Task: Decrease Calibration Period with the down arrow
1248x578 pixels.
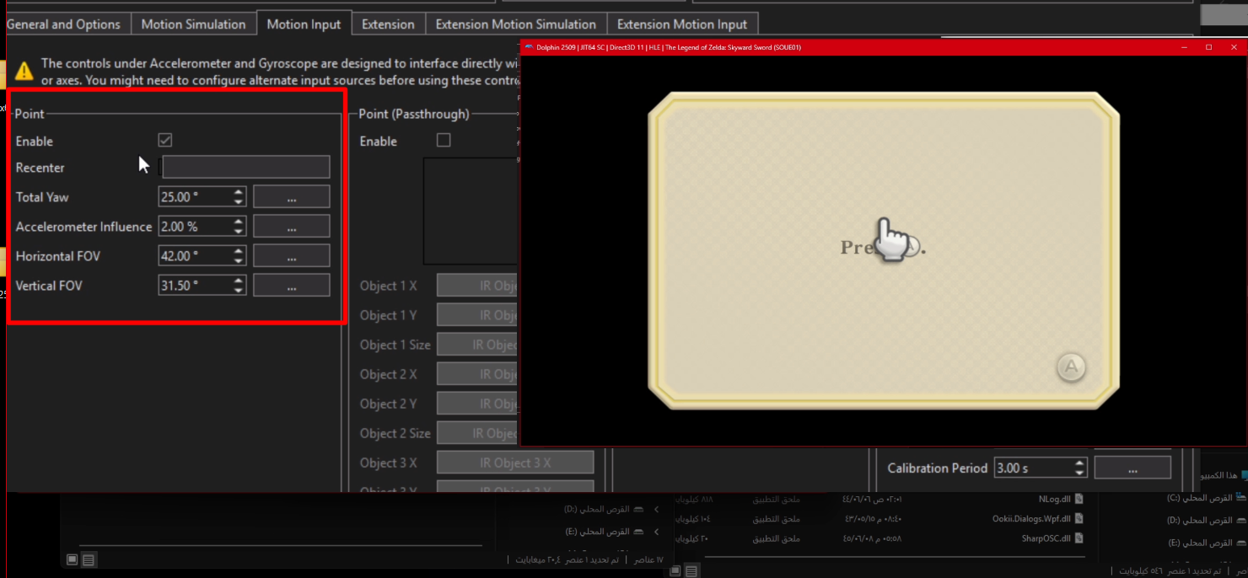Action: (x=1080, y=473)
